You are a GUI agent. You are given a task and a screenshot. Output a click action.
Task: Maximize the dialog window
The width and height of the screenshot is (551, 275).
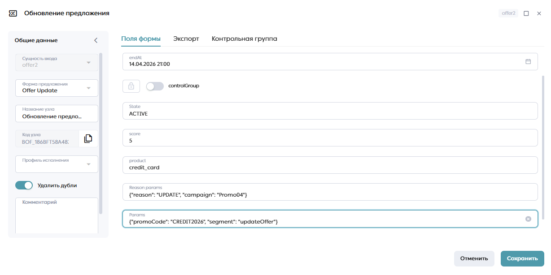pyautogui.click(x=526, y=13)
